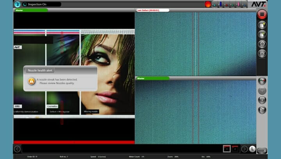The image size is (281, 159).
Task: Click the warning triangle in nozzle alert
Action: click(x=31, y=81)
